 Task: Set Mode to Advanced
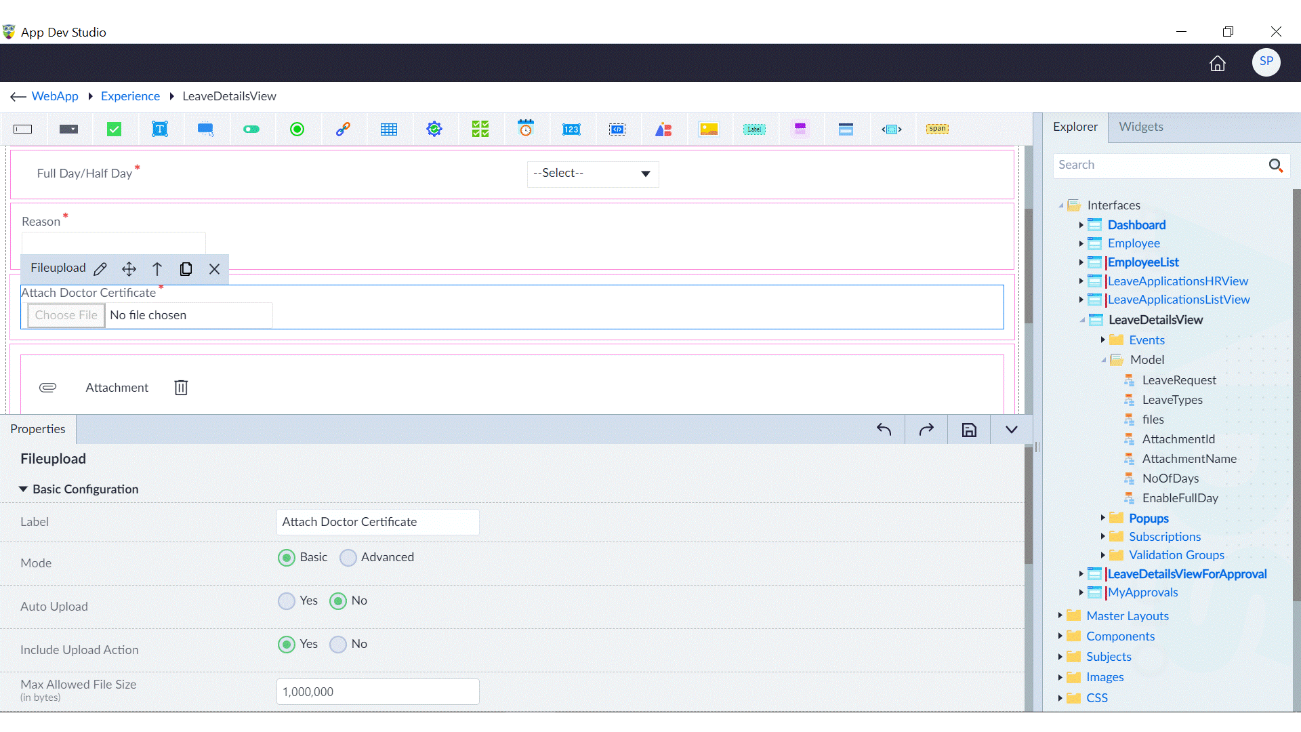tap(348, 558)
